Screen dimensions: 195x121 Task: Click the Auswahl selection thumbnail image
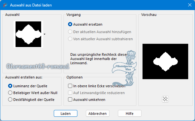coord(29,34)
